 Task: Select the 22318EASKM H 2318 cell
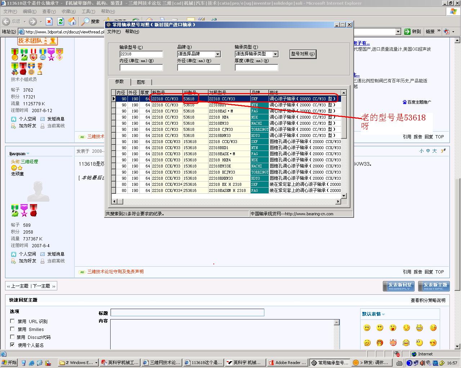[x=229, y=190]
